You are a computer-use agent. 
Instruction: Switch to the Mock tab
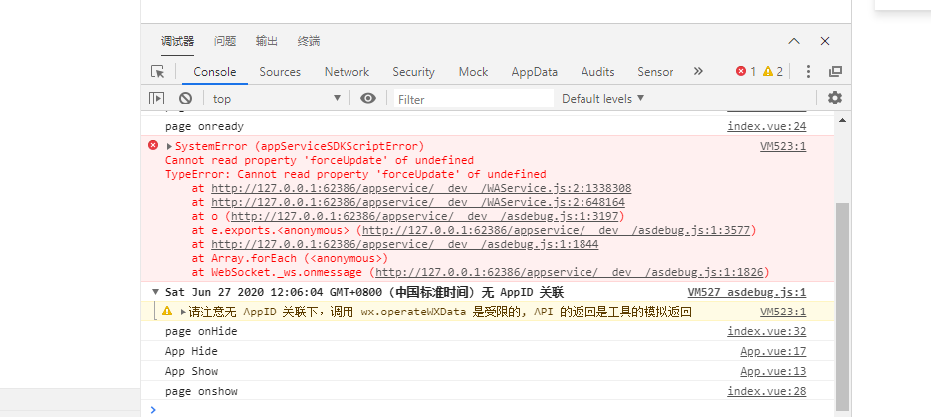tap(473, 72)
